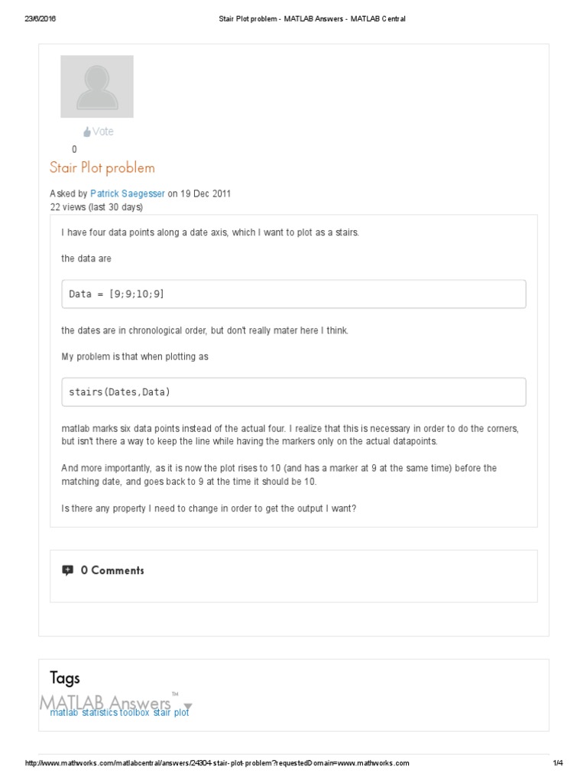The image size is (587, 783).
Task: Click the '22 views (last 30 days)' text
Action: click(96, 207)
